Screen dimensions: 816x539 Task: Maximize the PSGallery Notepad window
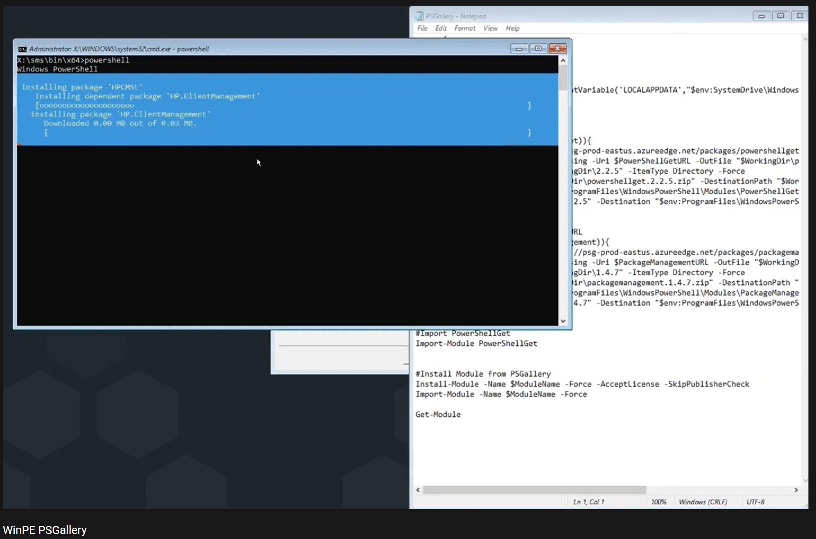[781, 16]
